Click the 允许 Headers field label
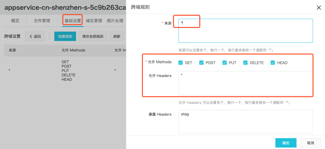325x149 pixels. [x=160, y=76]
